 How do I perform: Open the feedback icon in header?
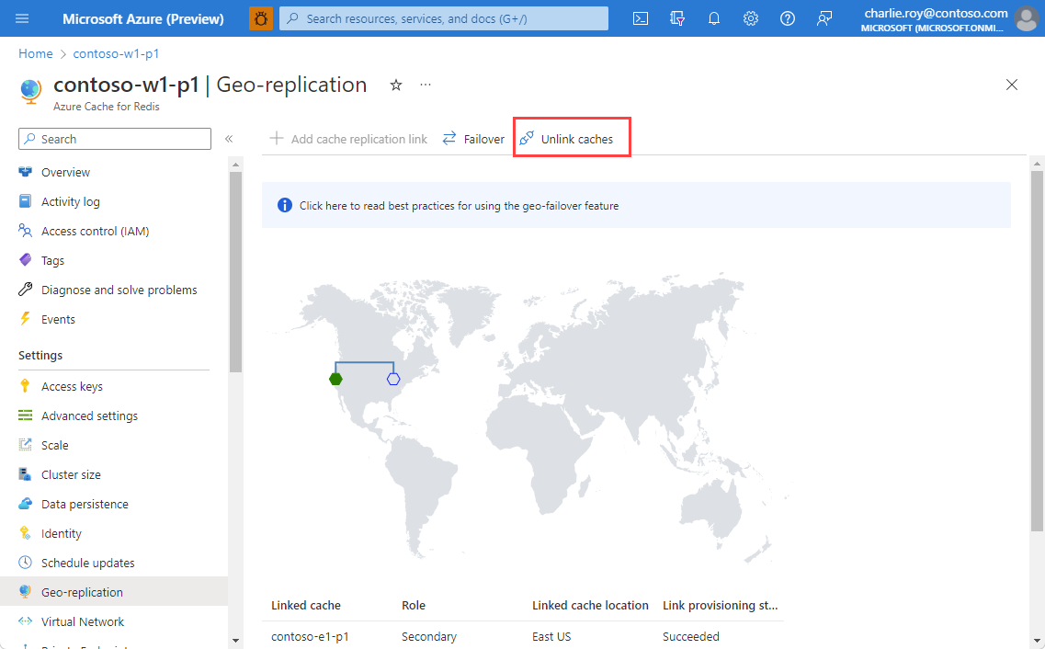(x=824, y=18)
